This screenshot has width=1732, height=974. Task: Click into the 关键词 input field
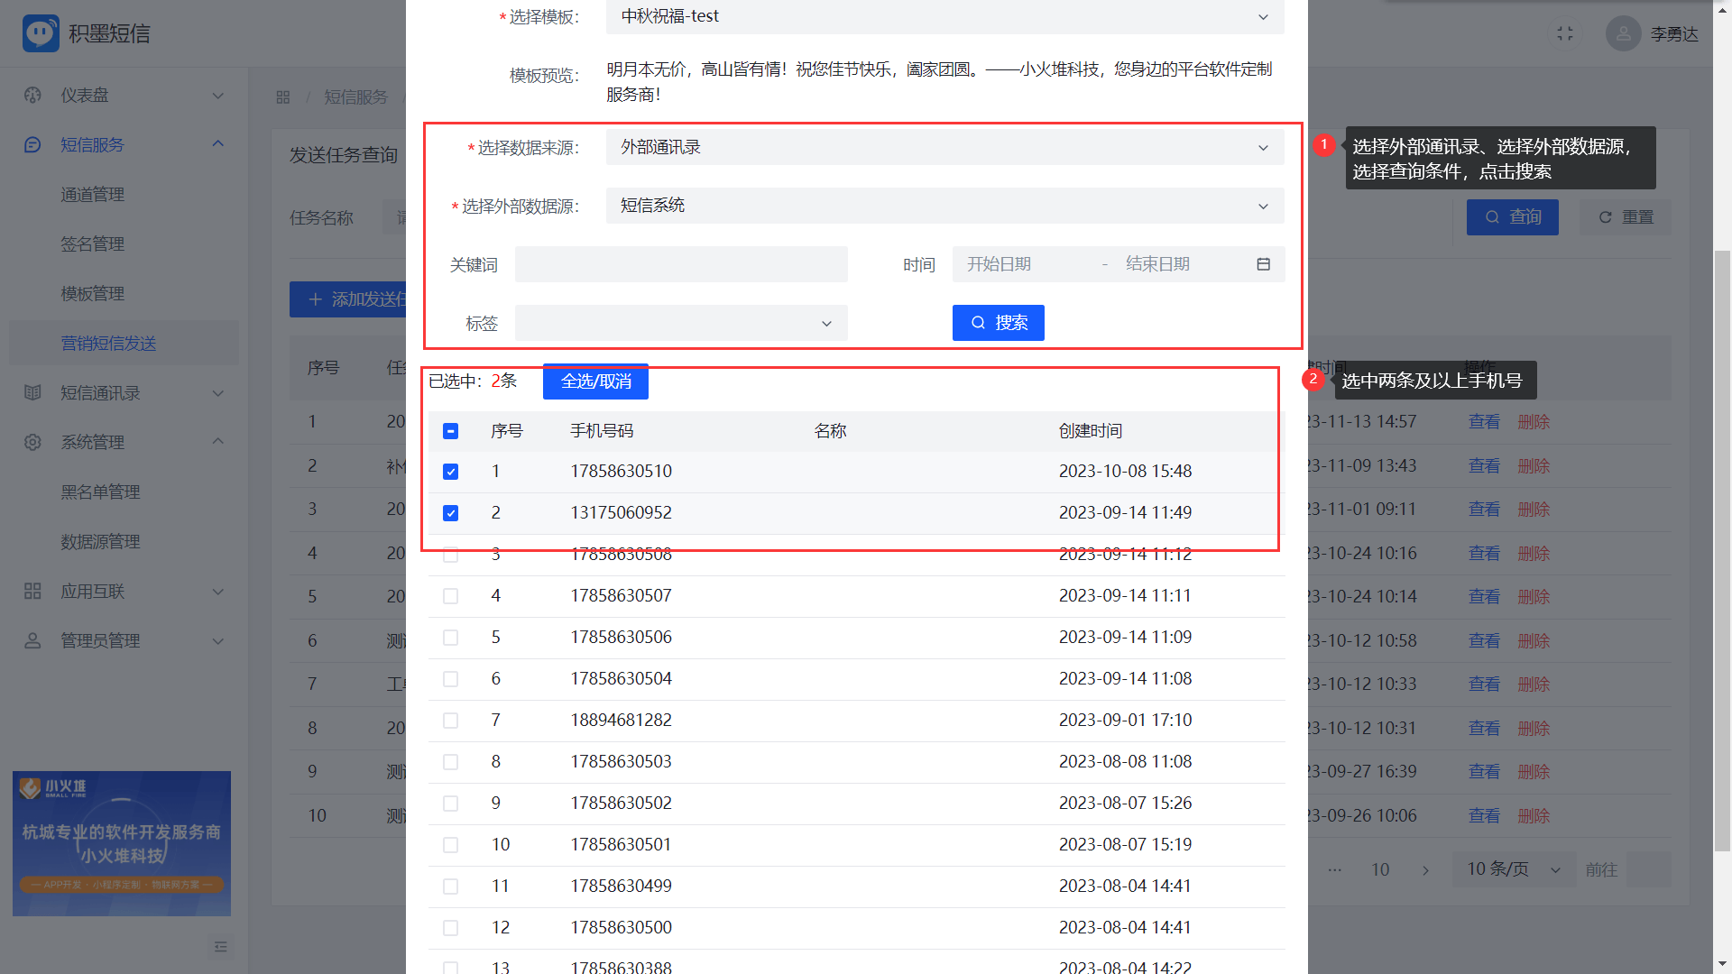pyautogui.click(x=681, y=264)
